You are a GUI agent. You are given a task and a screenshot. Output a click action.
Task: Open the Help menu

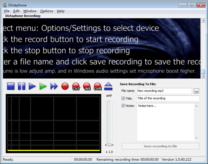(61, 11)
